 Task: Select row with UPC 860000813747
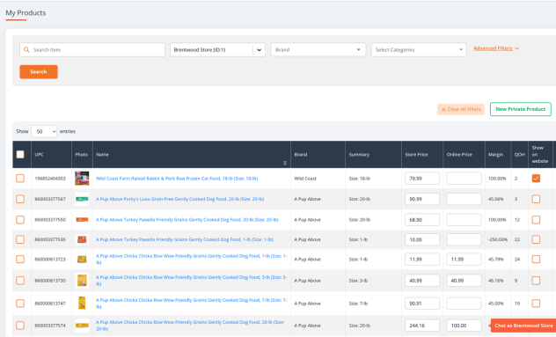pyautogui.click(x=20, y=304)
